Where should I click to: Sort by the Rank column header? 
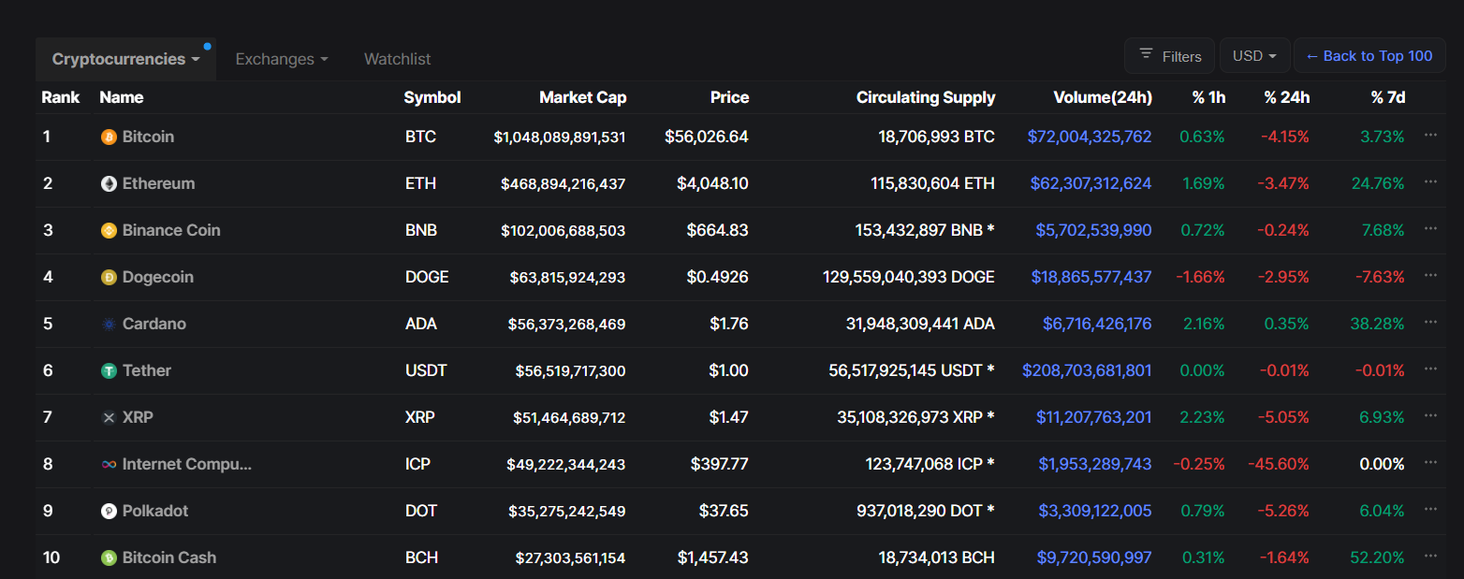tap(61, 97)
